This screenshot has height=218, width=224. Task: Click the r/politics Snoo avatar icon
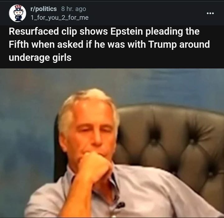coord(17,13)
